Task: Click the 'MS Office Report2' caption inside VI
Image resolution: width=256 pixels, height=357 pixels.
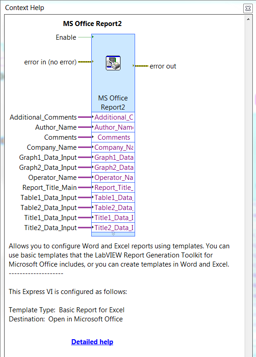Action: [x=113, y=102]
